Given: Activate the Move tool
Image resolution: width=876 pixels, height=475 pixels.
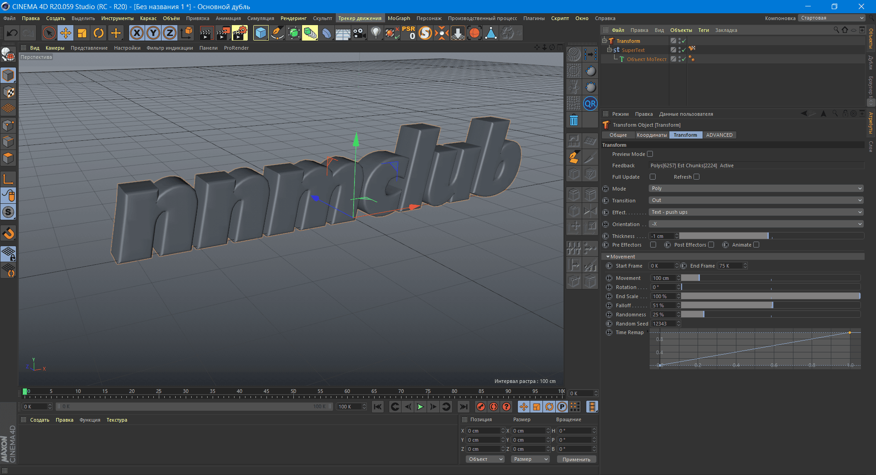Looking at the screenshot, I should 66,33.
